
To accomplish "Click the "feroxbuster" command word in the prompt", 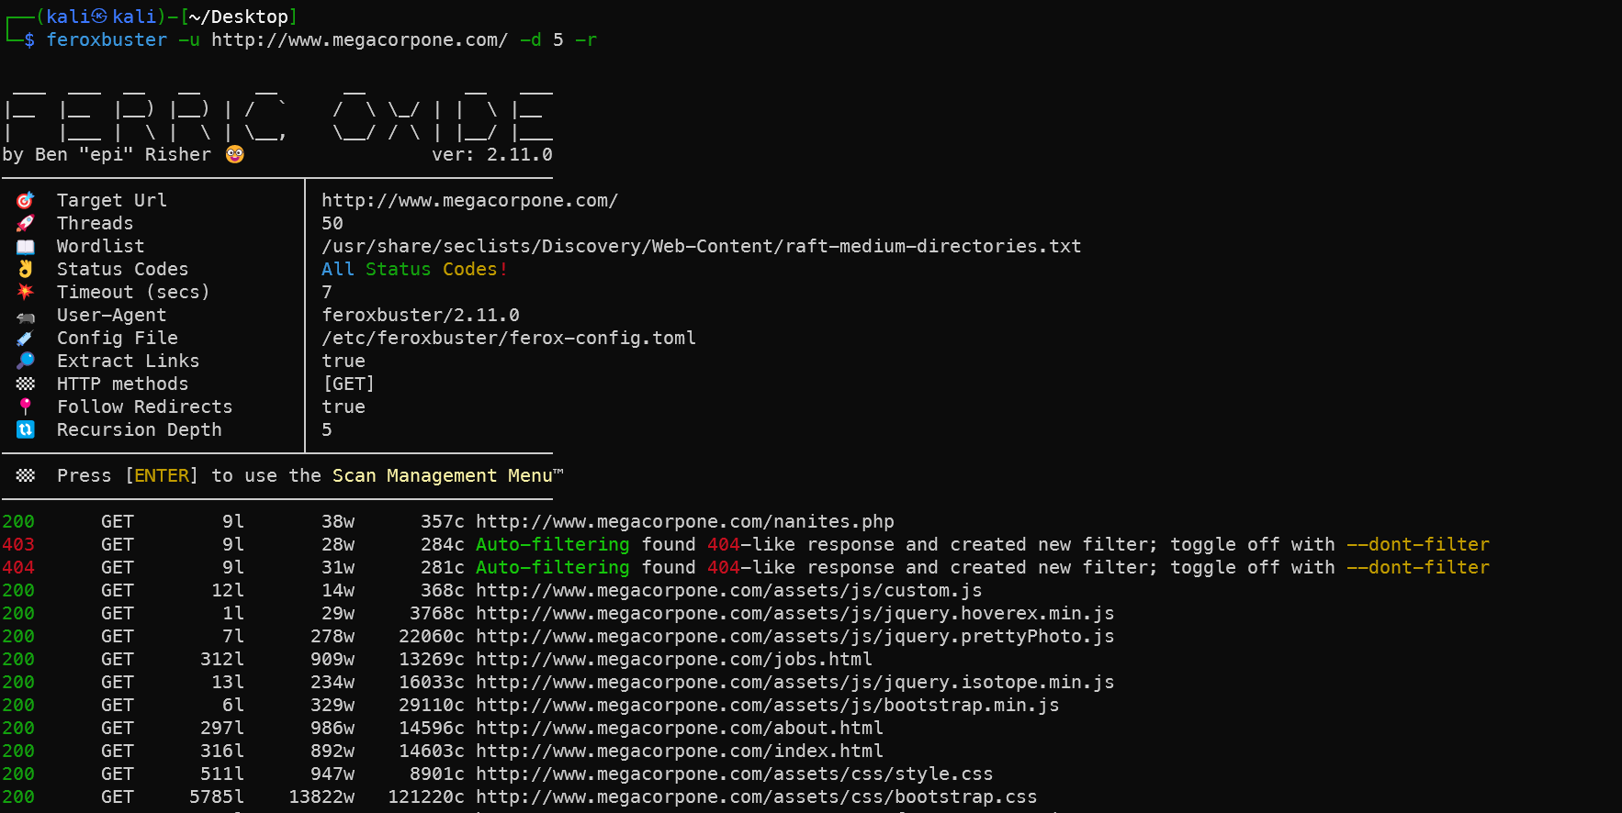I will click(x=107, y=39).
